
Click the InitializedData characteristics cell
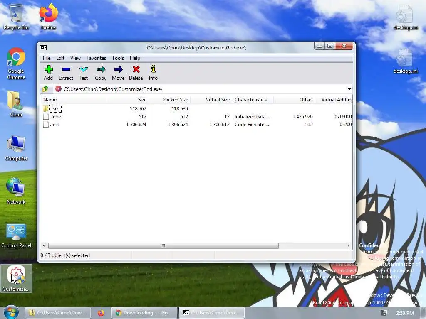[x=253, y=117]
